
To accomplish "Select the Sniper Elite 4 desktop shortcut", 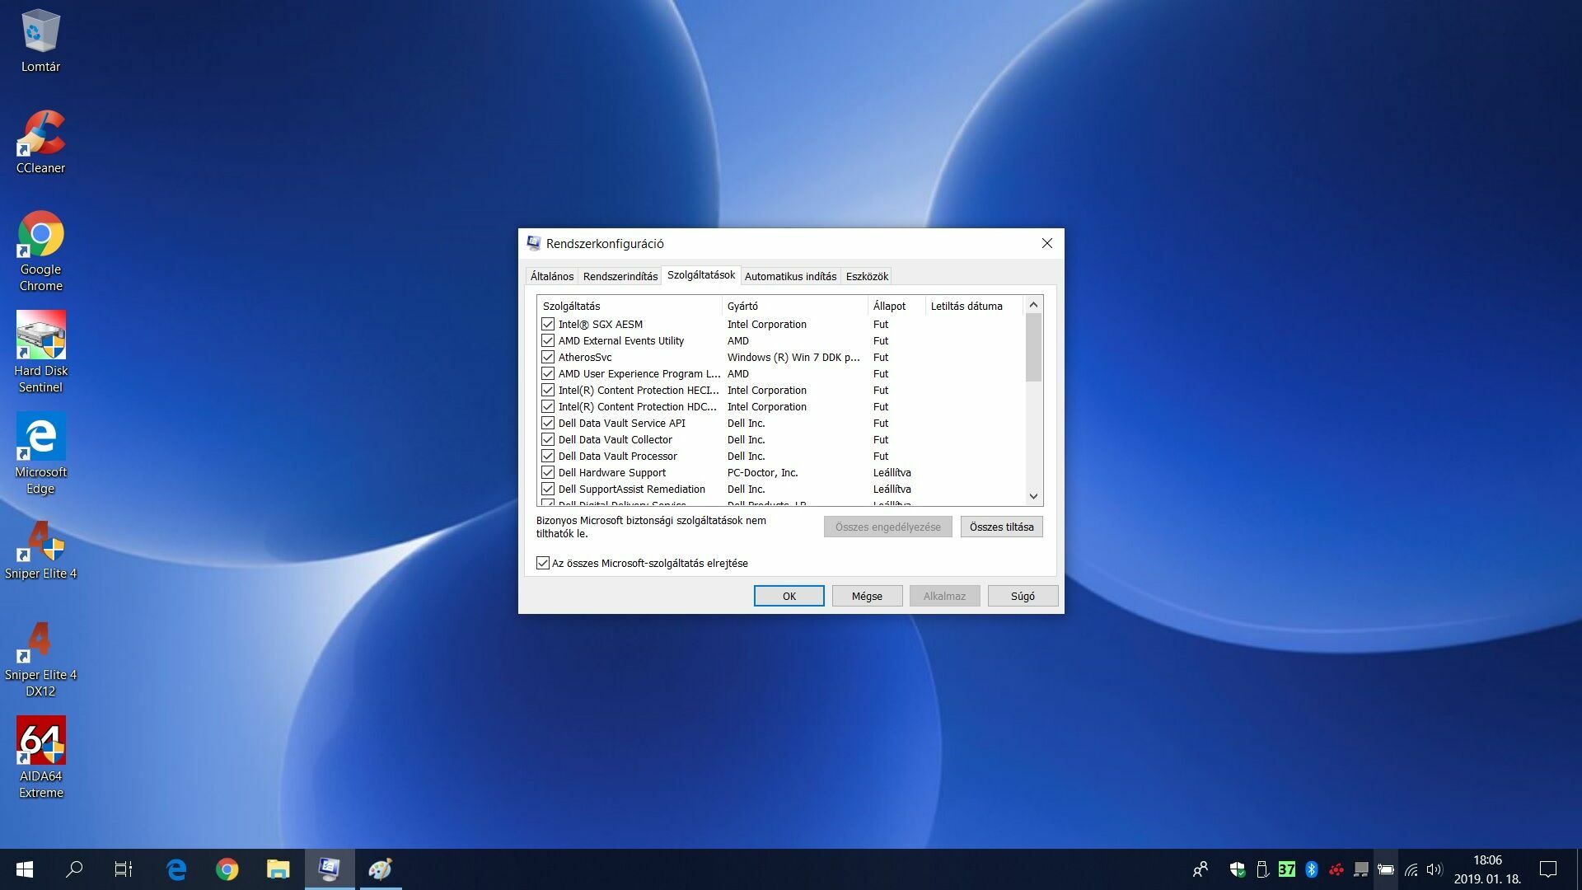I will [40, 550].
